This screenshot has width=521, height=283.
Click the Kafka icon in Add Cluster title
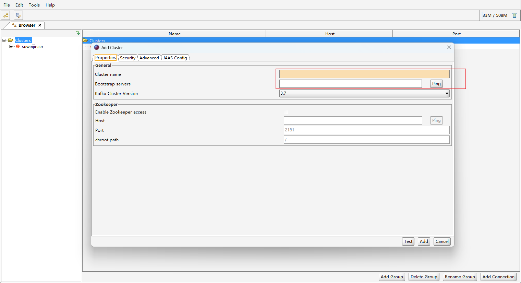coord(96,47)
